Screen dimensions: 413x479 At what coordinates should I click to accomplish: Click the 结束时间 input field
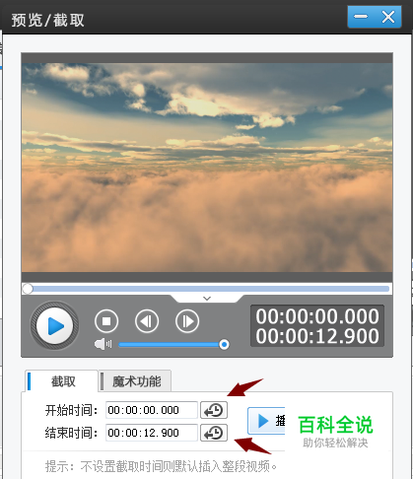(152, 433)
